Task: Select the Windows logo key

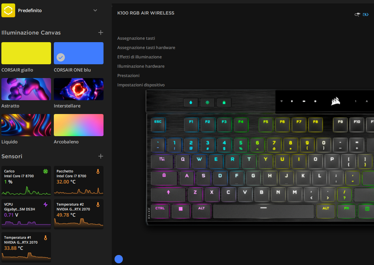Action: (x=180, y=211)
